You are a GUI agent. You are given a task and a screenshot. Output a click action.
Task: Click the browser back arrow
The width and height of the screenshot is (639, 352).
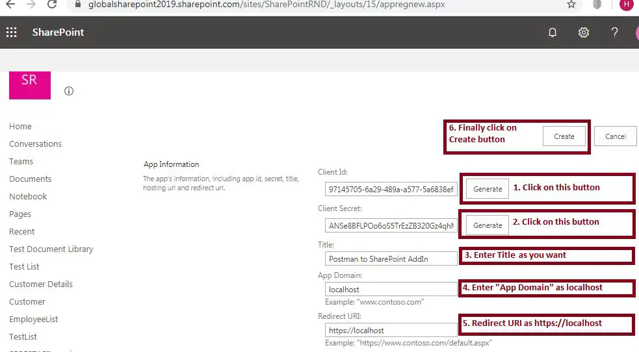(10, 4)
